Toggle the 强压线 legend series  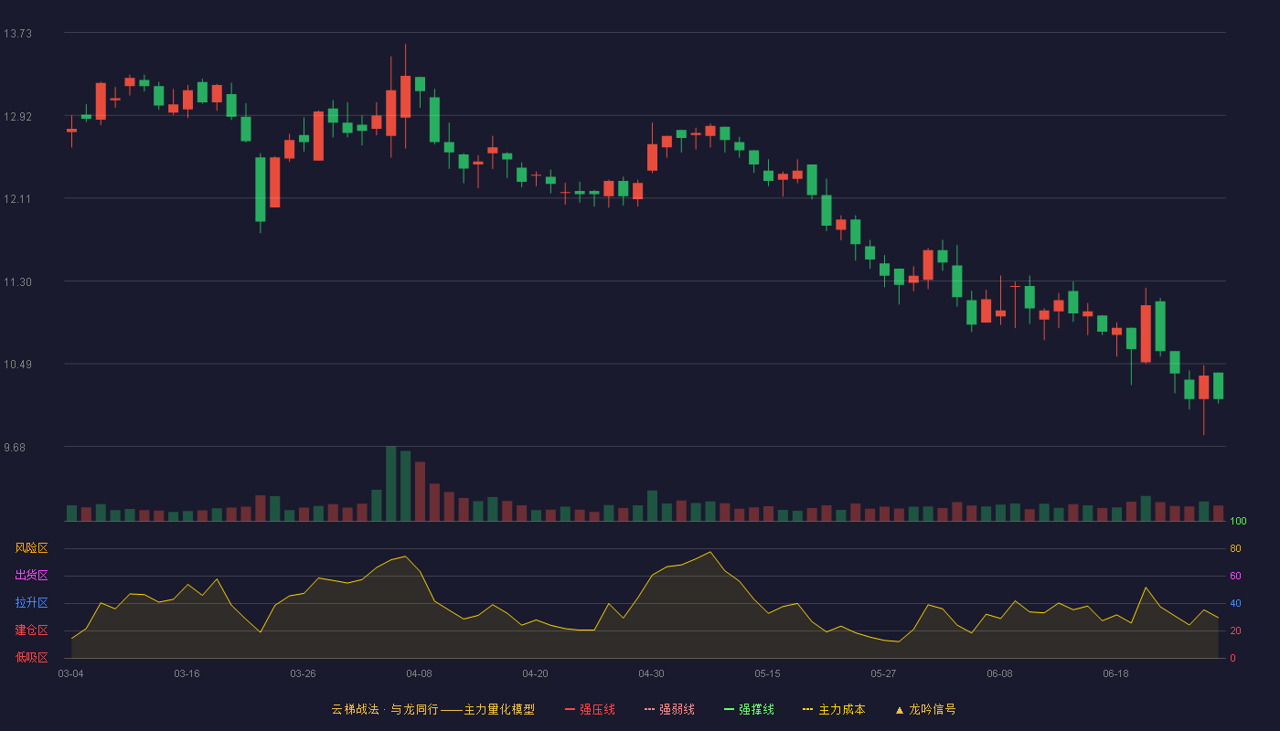[590, 709]
